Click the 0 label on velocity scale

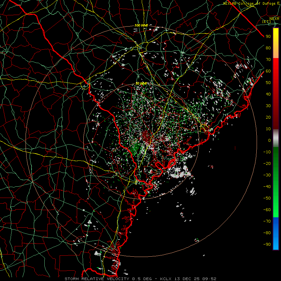(269, 140)
